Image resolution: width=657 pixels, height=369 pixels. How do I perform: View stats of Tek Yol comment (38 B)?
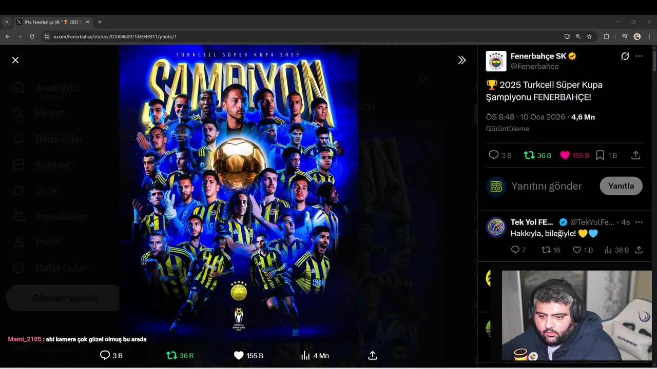(616, 250)
